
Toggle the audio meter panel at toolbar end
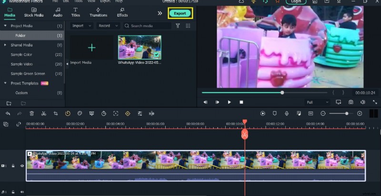(373, 113)
